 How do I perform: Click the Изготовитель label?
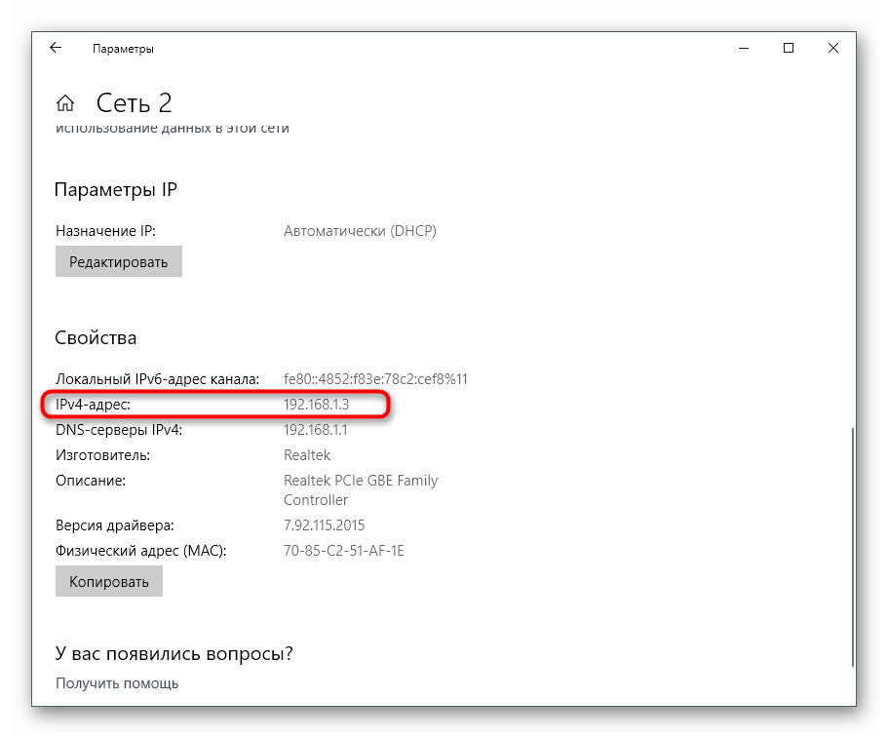102,455
